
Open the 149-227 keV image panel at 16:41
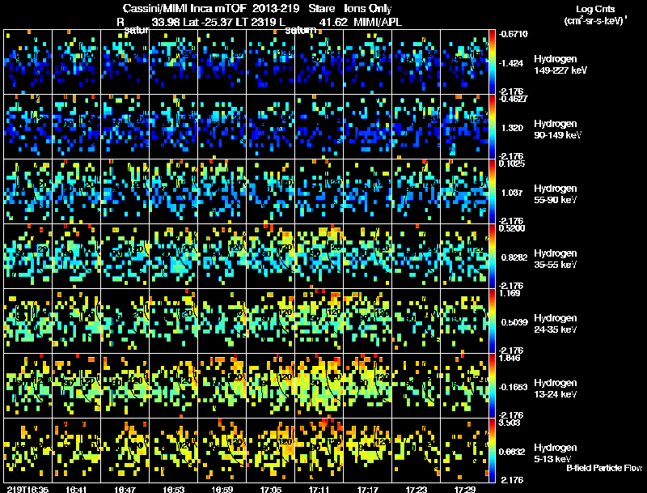coord(76,62)
